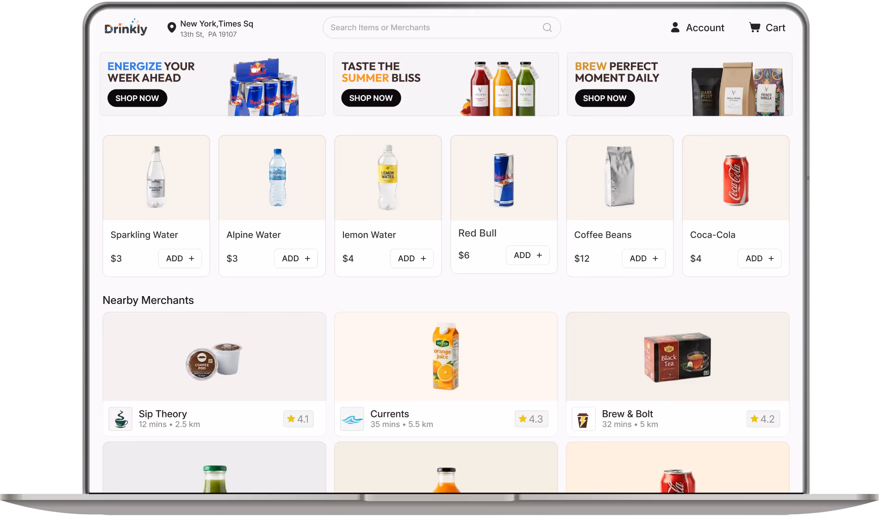Click the Currents merchant wave logo
This screenshot has width=879, height=518.
coord(352,419)
